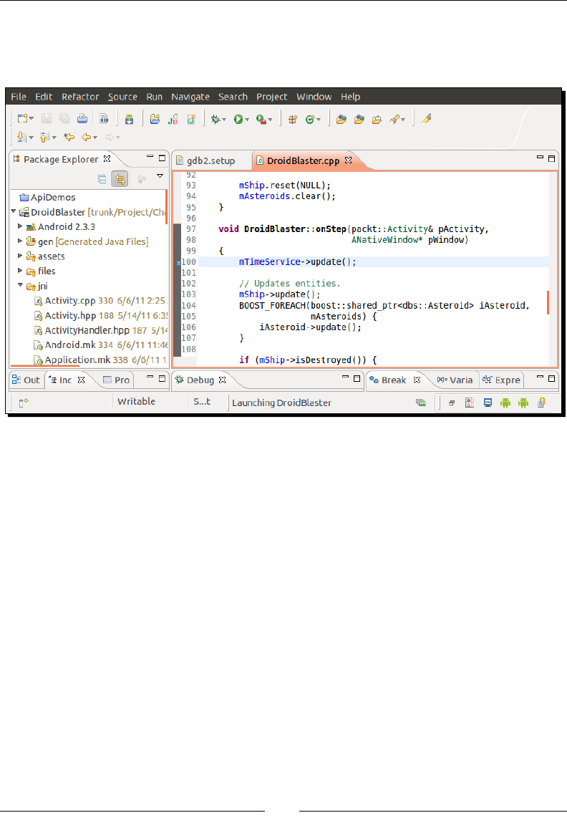Viewport: 567px width, 818px height.
Task: Click the Debug bug icon in toolbar
Action: pyautogui.click(x=214, y=120)
